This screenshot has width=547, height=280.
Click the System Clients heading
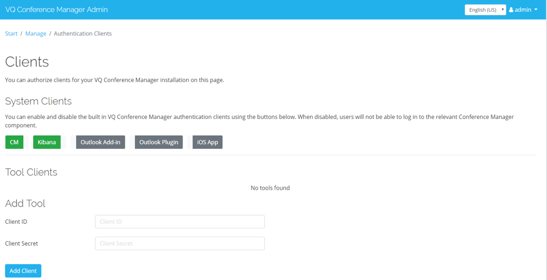(x=38, y=102)
